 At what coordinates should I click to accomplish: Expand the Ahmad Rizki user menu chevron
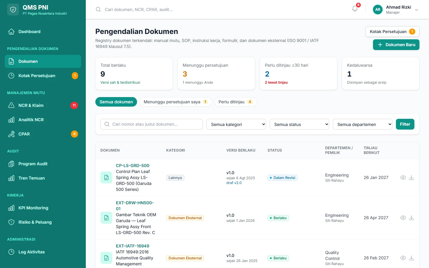[416, 10]
